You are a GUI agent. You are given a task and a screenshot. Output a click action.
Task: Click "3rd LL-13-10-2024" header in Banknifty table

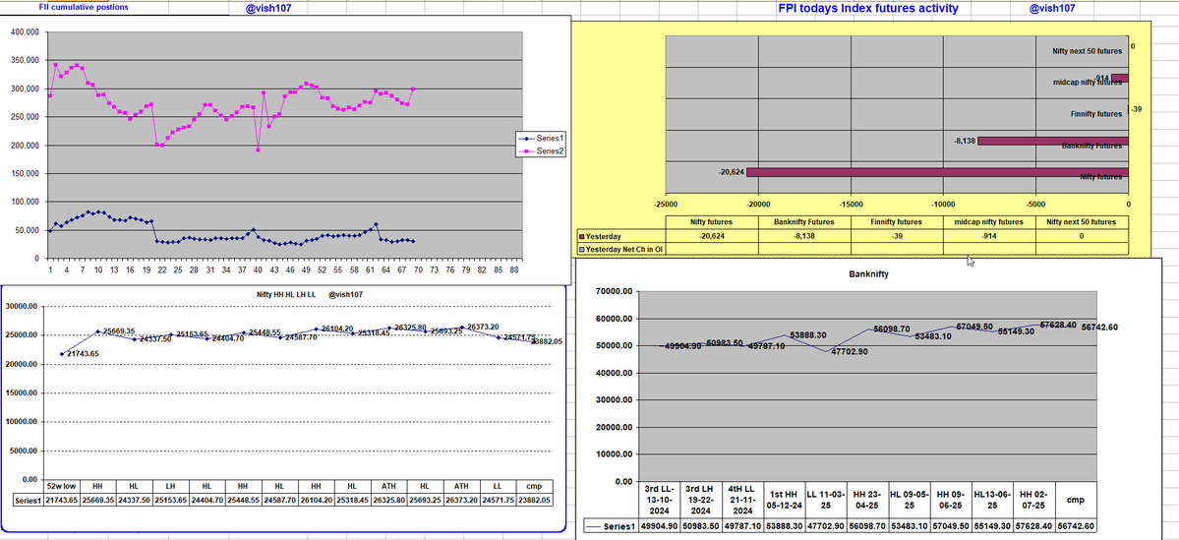pos(659,500)
